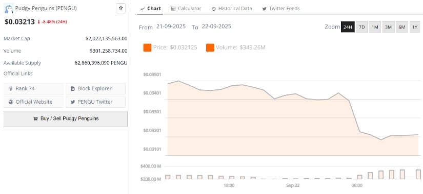Click the $0.03501 y-axis label

tap(152, 75)
